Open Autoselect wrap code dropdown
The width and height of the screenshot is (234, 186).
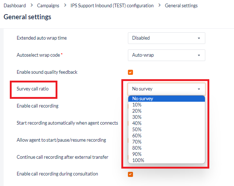(x=166, y=55)
